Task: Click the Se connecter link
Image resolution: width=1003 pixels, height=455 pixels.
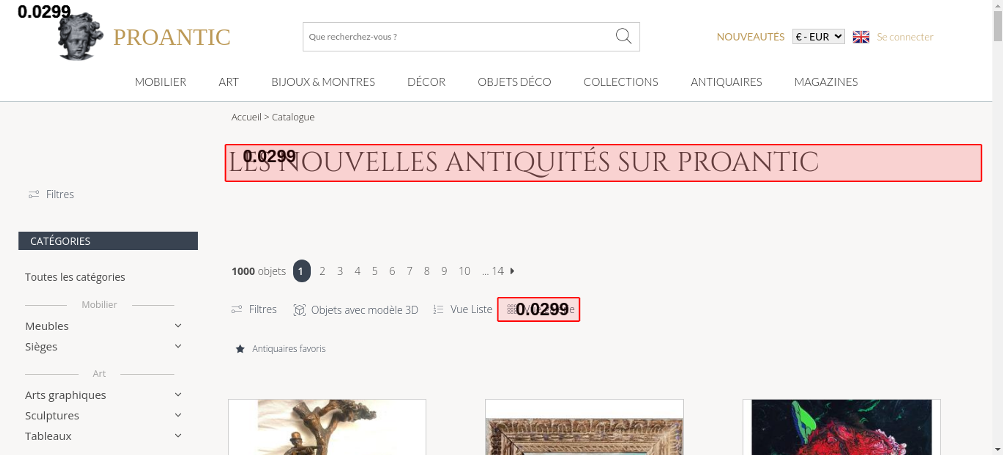Action: pos(905,37)
